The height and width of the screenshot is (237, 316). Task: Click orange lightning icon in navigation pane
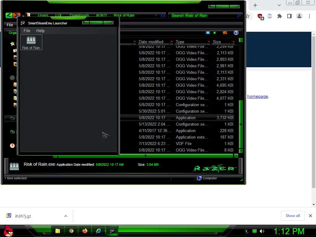tap(12, 146)
